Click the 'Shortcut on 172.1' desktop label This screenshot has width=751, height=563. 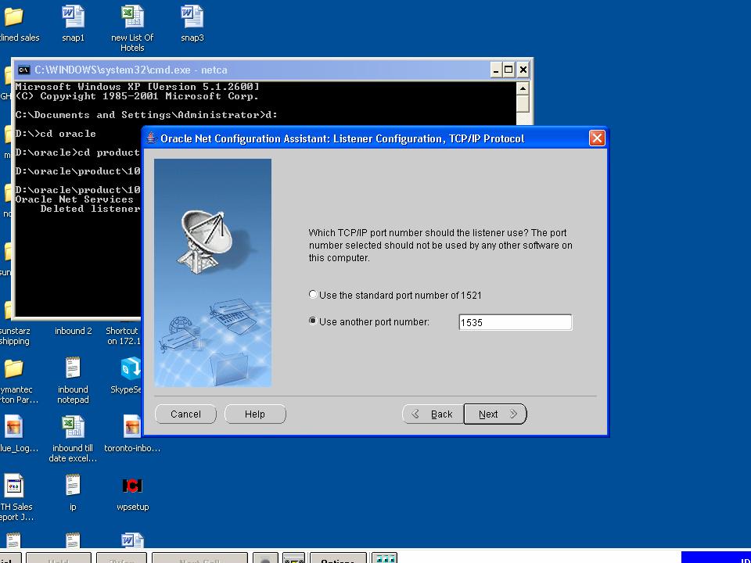pos(123,336)
